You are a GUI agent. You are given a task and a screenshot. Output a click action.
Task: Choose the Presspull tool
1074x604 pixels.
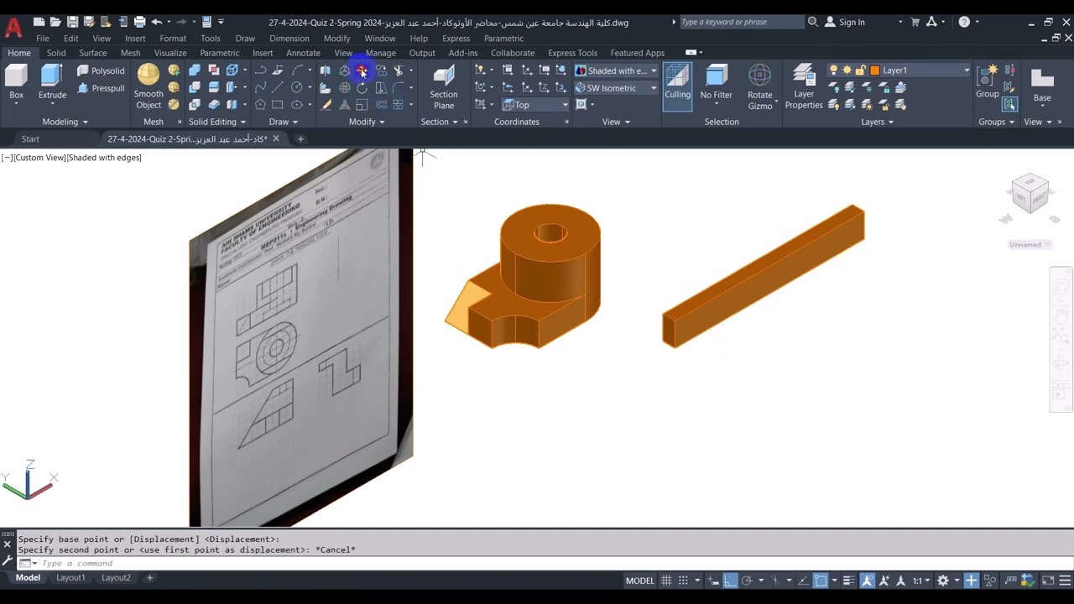point(101,88)
